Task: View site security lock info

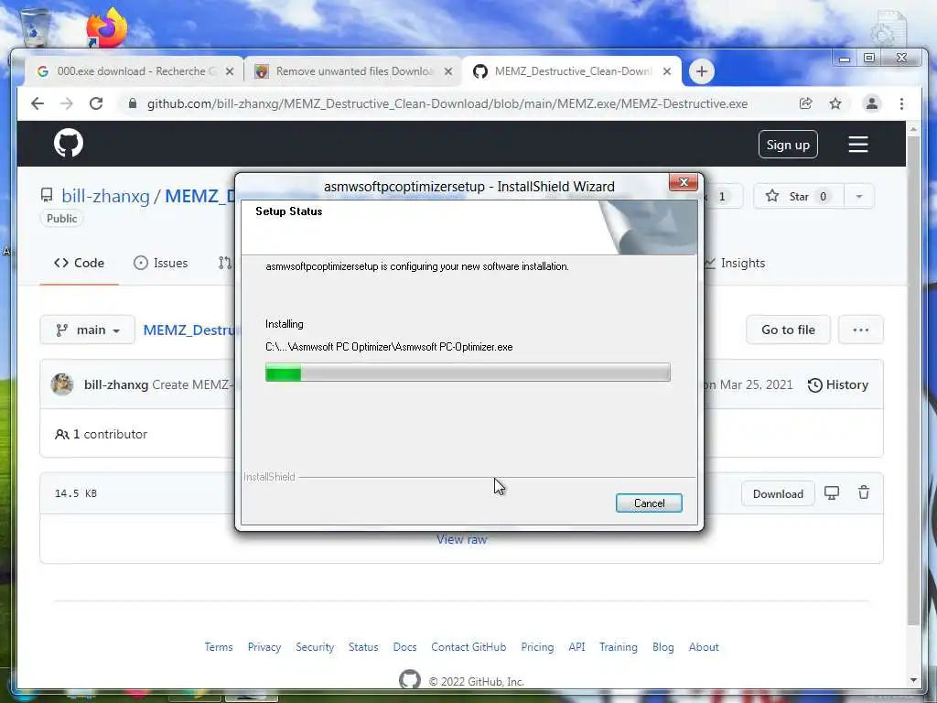Action: 133,103
